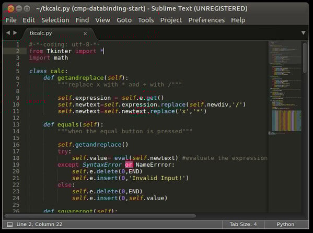Click 'import math' on line 3
313x233 pixels.
[49, 58]
